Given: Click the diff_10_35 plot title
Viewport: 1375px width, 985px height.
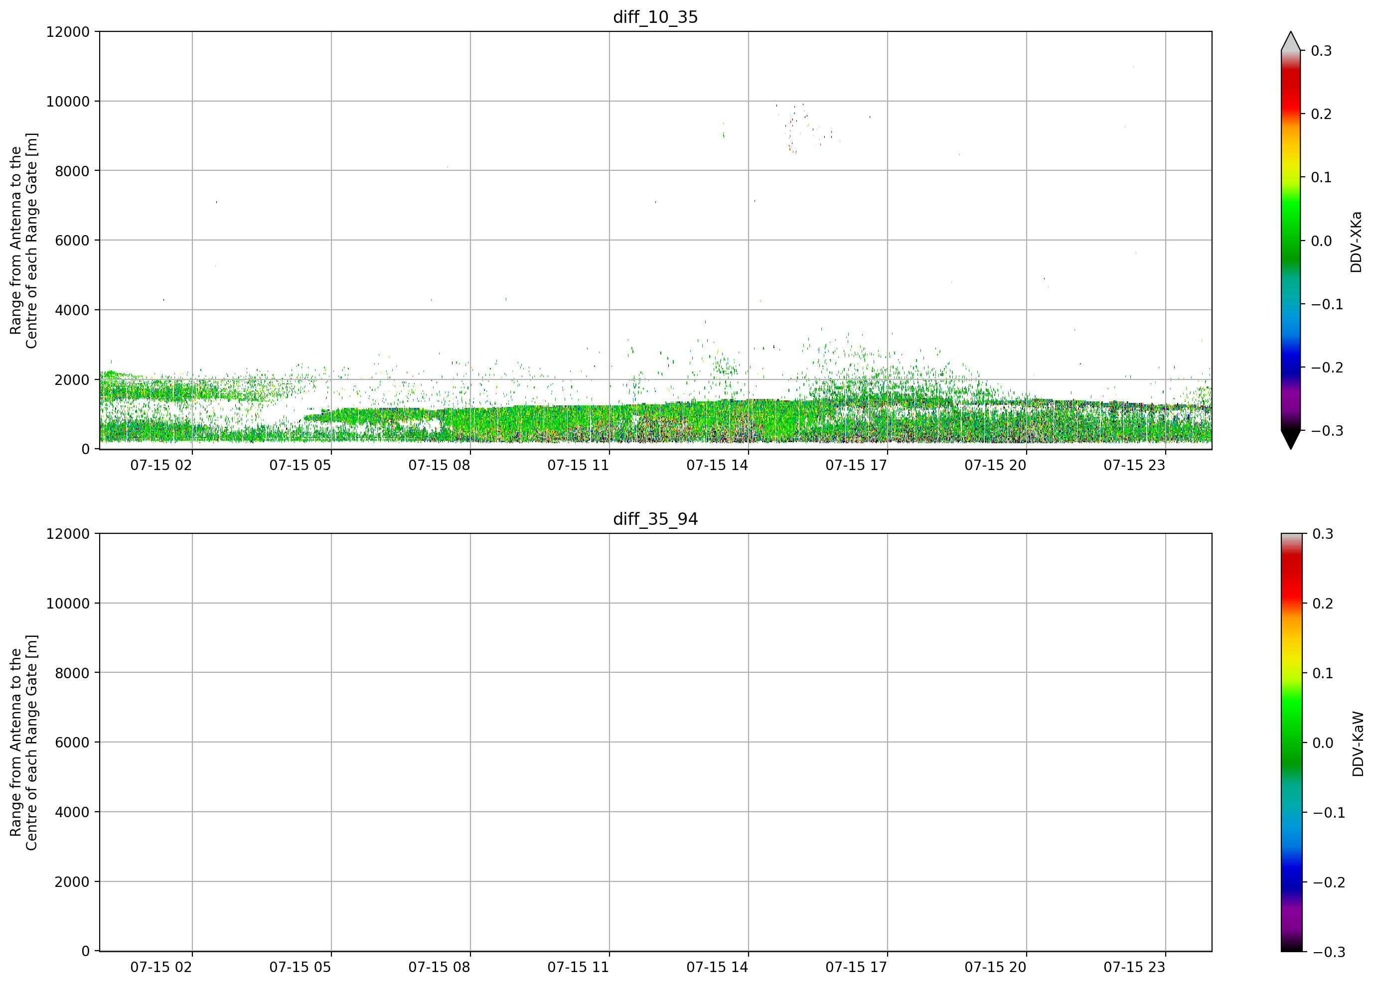Looking at the screenshot, I should click(x=655, y=17).
